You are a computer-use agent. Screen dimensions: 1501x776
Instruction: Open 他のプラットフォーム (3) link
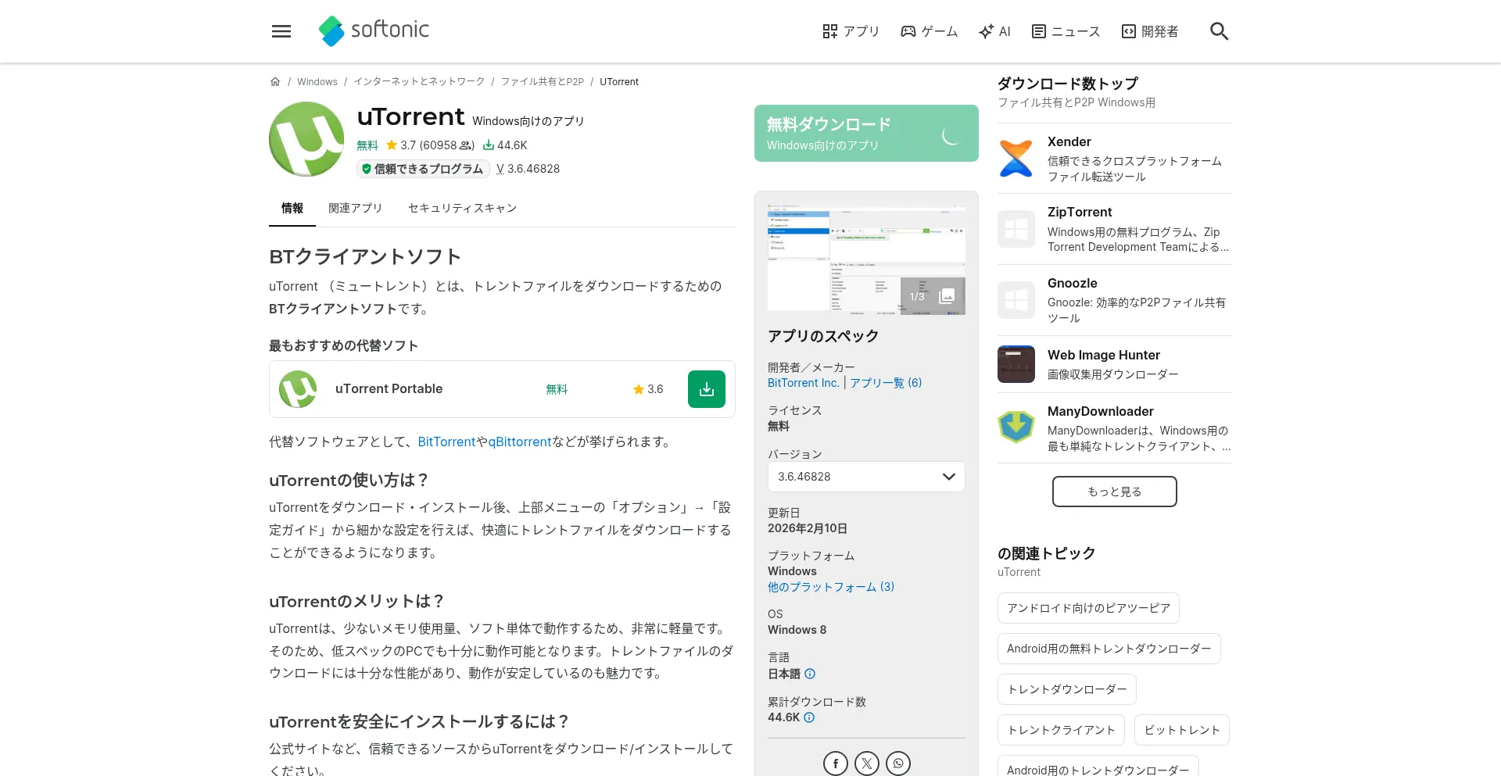[x=831, y=587]
